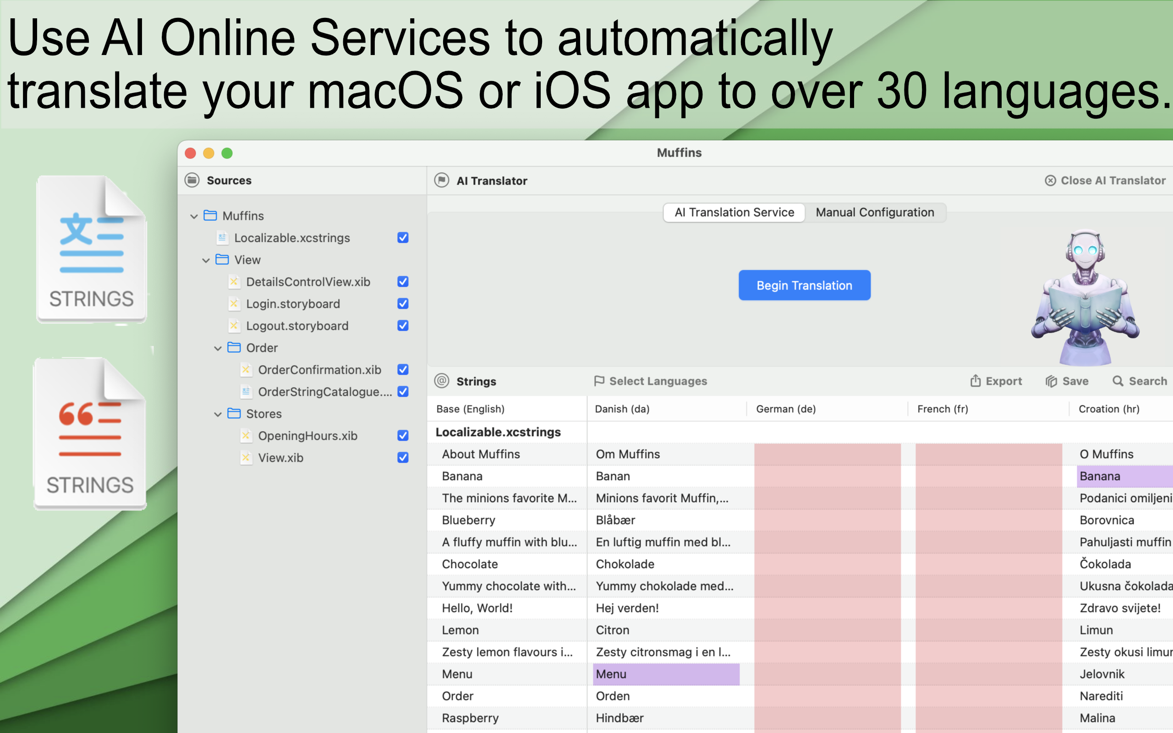Click the Stores folder icon
Viewport: 1173px width, 733px height.
[234, 413]
